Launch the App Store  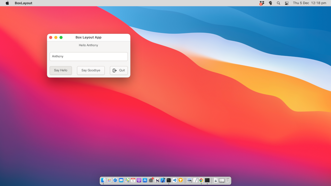tap(144, 181)
